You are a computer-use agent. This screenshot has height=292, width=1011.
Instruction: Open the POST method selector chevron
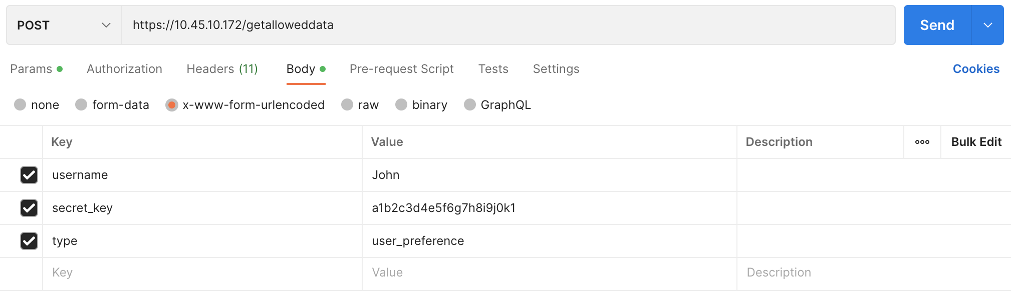pos(106,25)
